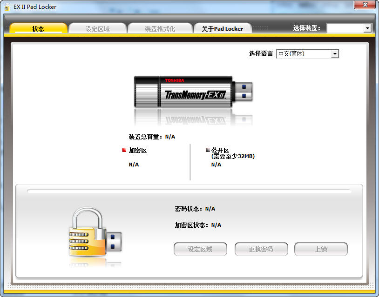Open the 装置格式化 tab
The height and width of the screenshot is (297, 379).
[x=160, y=28]
